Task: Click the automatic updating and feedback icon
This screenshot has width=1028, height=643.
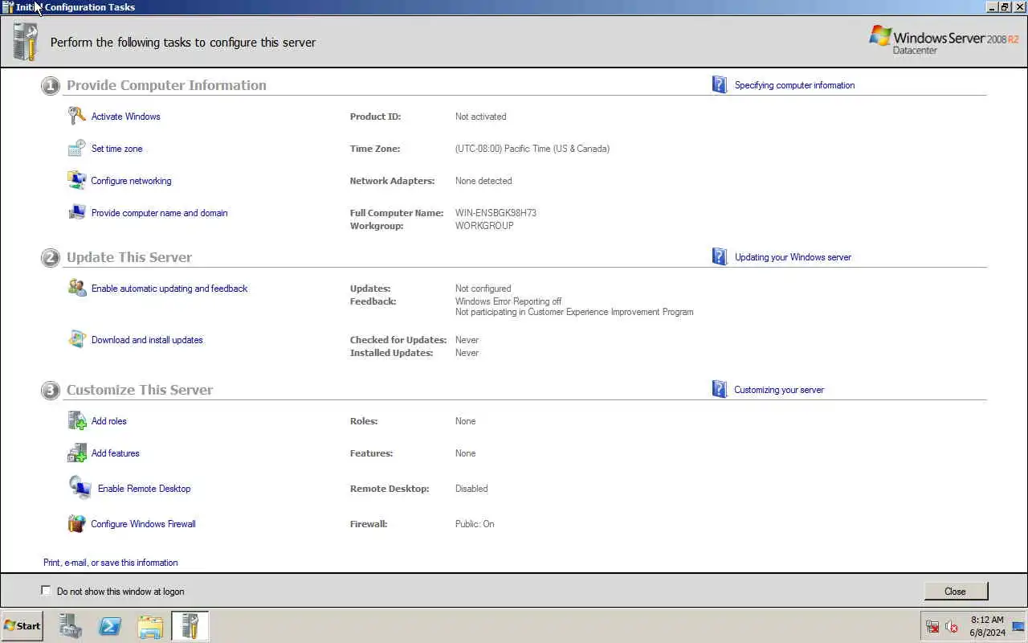Action: point(77,288)
